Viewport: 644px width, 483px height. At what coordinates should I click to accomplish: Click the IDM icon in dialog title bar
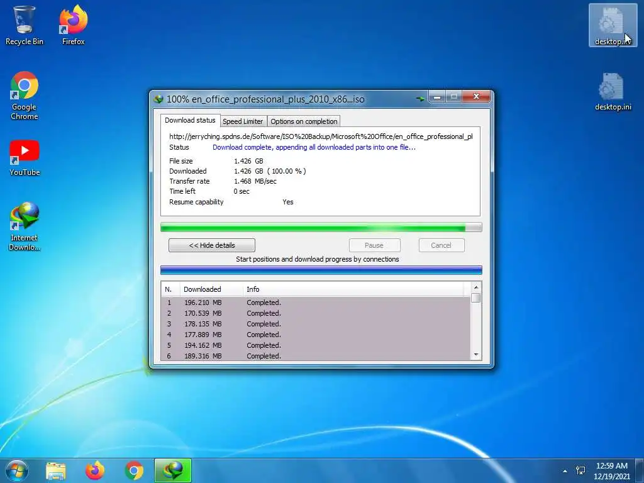[158, 99]
